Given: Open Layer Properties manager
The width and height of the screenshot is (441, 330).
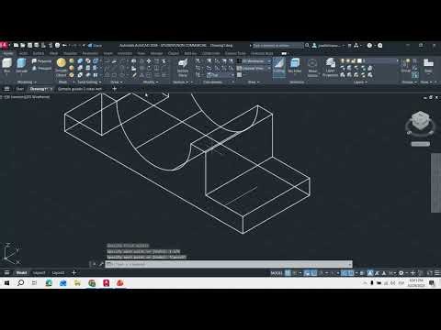Looking at the screenshot, I should 331,67.
